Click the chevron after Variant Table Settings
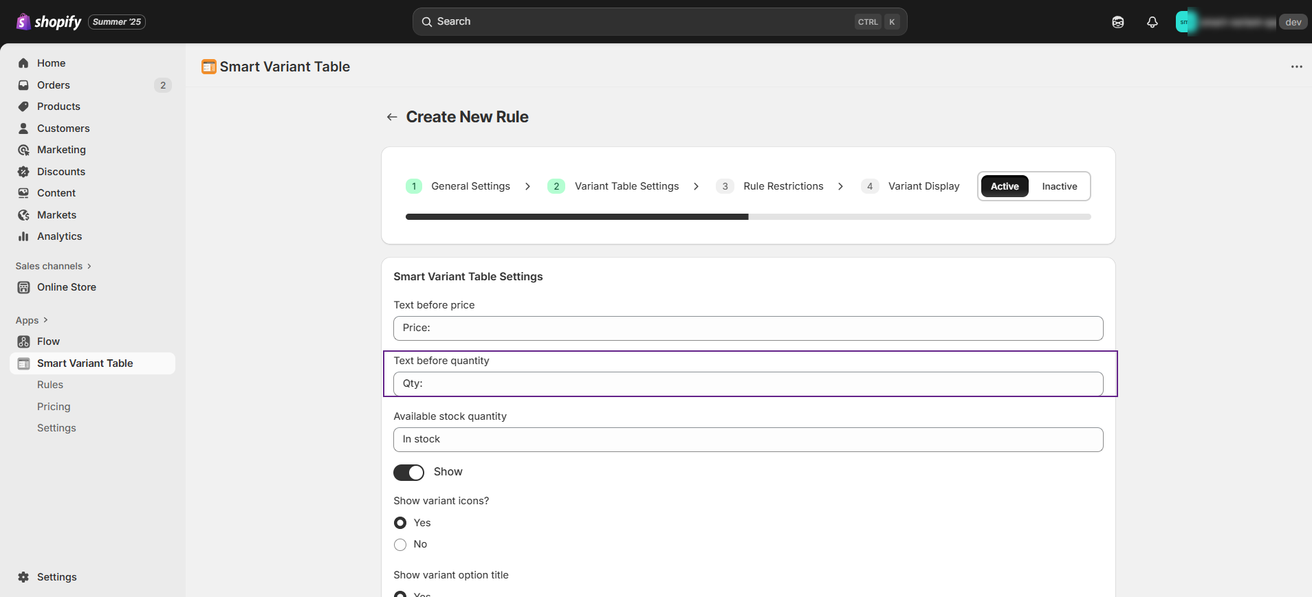The width and height of the screenshot is (1312, 597). pos(696,186)
